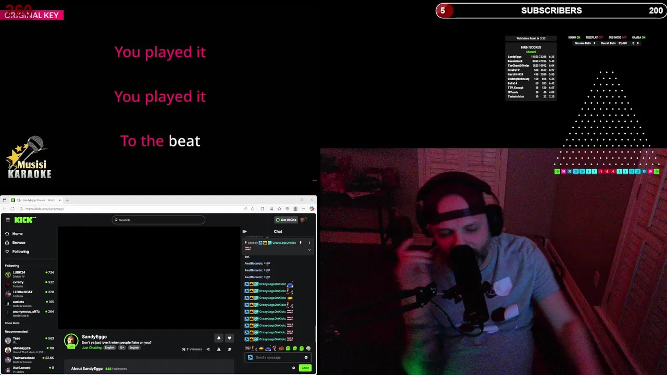Image resolution: width=667 pixels, height=375 pixels.
Task: Open browser profile icon in toolbar
Action: coord(295,209)
